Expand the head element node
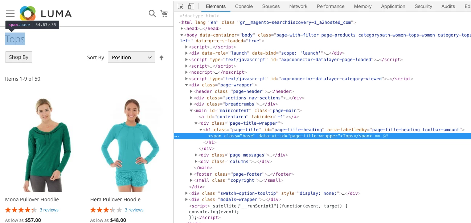The height and width of the screenshot is (223, 471). [182, 29]
